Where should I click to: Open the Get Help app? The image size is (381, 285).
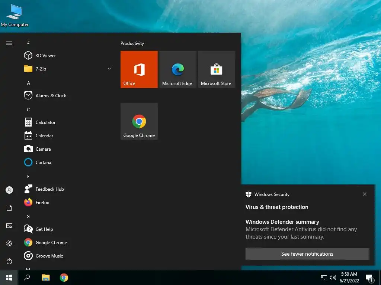68,229
